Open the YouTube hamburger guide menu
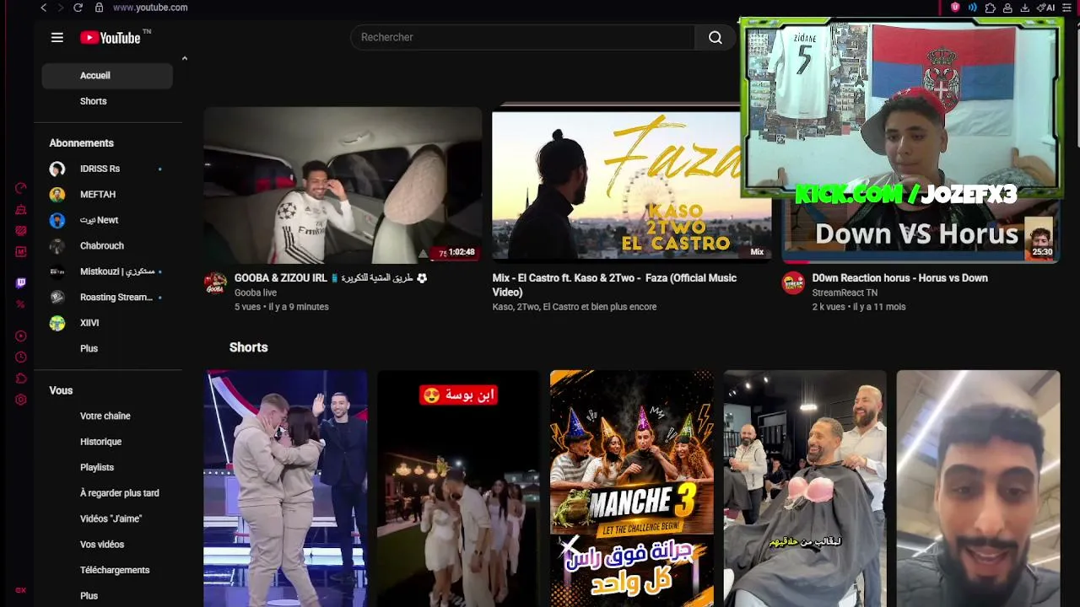The width and height of the screenshot is (1080, 607). [57, 37]
